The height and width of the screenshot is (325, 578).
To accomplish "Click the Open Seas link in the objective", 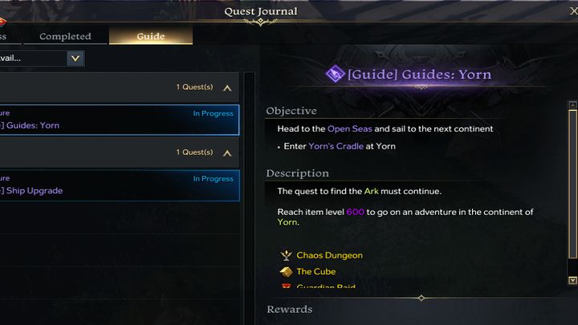I will [351, 128].
